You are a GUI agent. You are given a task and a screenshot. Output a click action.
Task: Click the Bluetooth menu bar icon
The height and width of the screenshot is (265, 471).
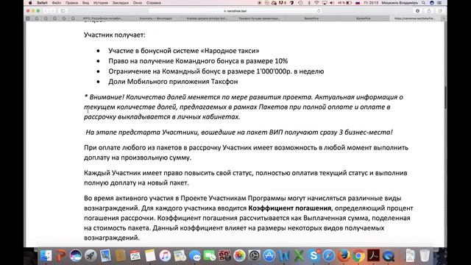(309, 3)
